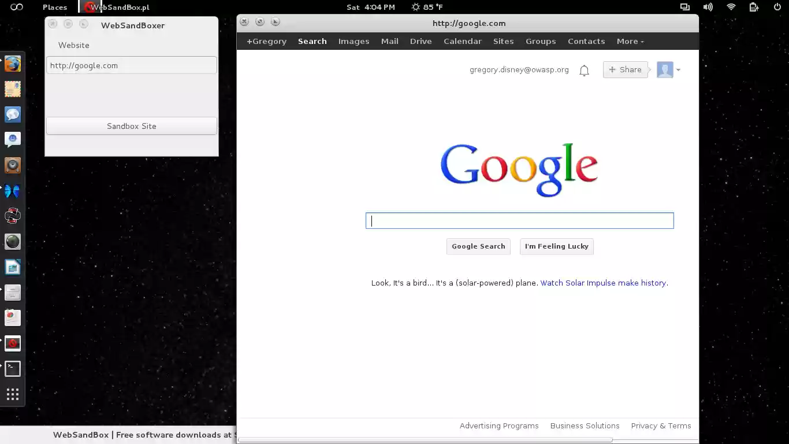789x444 pixels.
Task: Click the blue butterfly app in the dock
Action: (x=13, y=191)
